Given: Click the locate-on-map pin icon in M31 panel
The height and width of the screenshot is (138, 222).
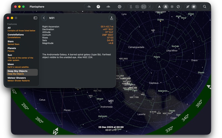Looking at the screenshot, I should click(x=112, y=18).
